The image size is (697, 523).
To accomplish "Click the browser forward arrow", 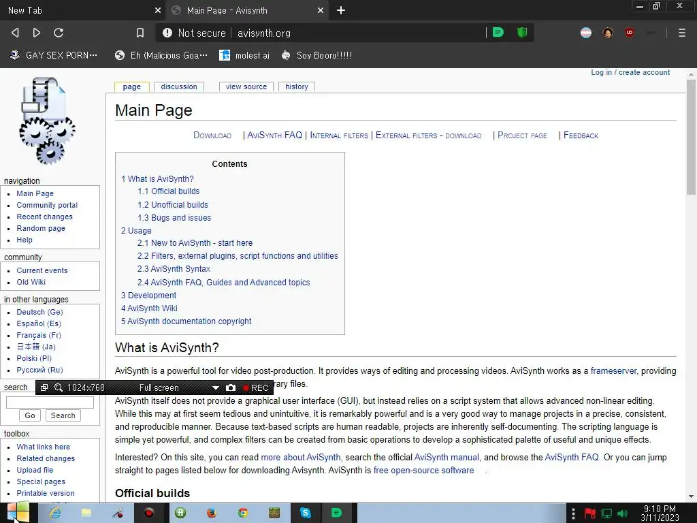I will point(37,33).
